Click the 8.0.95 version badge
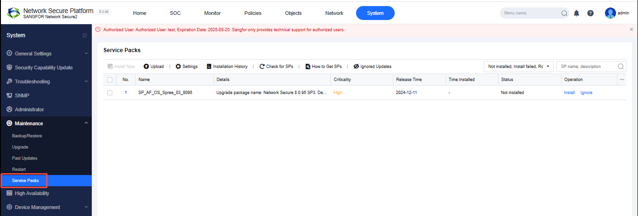Screen dimensions: 638x216 point(103,11)
